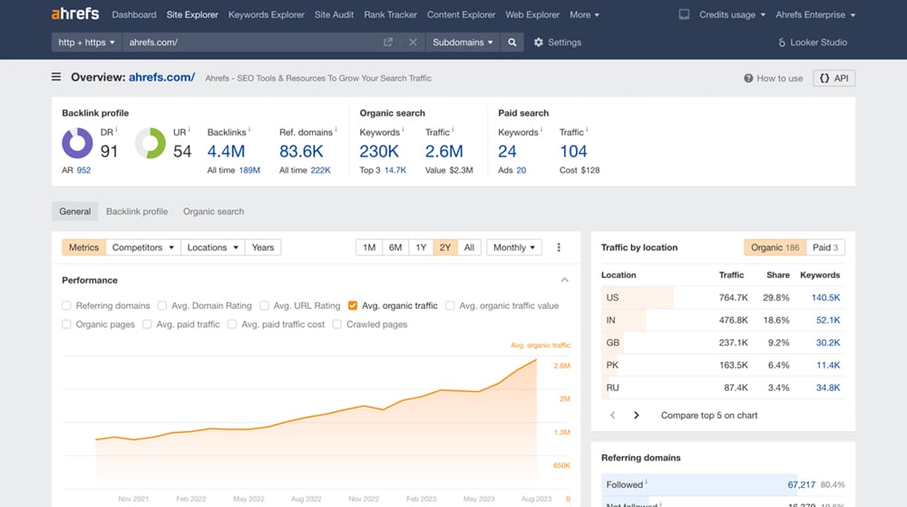Enable Crawled pages checkbox
The image size is (907, 507).
(x=337, y=324)
